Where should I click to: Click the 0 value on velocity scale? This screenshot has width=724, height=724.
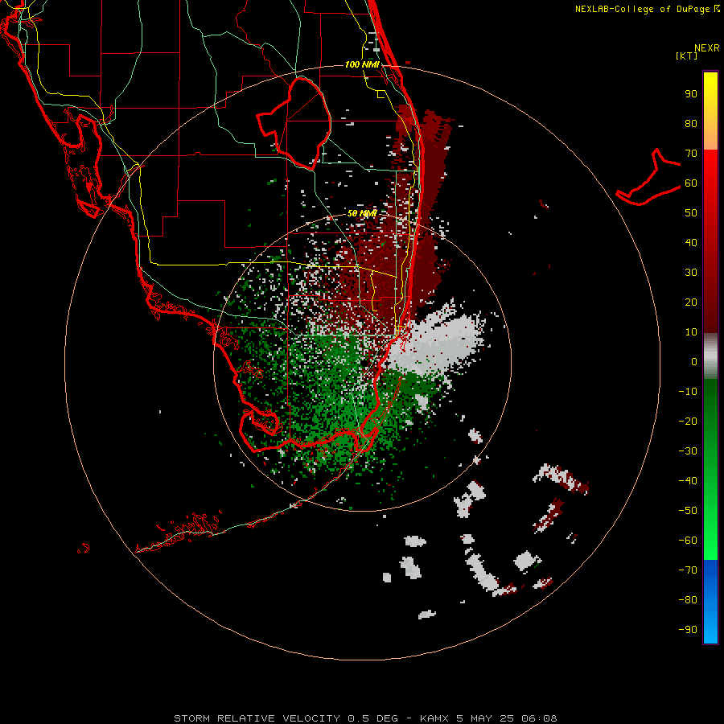click(694, 361)
